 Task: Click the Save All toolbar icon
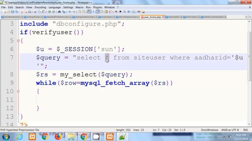pyautogui.click(x=17, y=12)
